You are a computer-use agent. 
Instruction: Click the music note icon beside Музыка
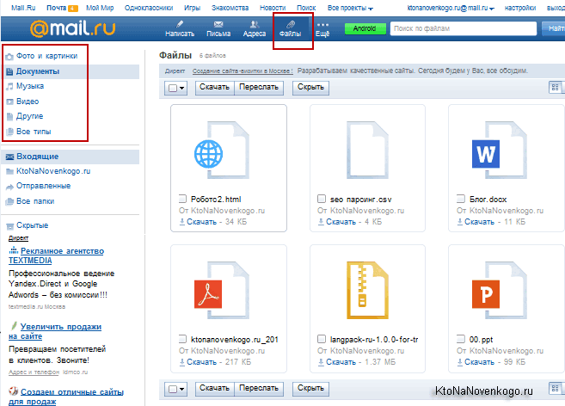9,87
